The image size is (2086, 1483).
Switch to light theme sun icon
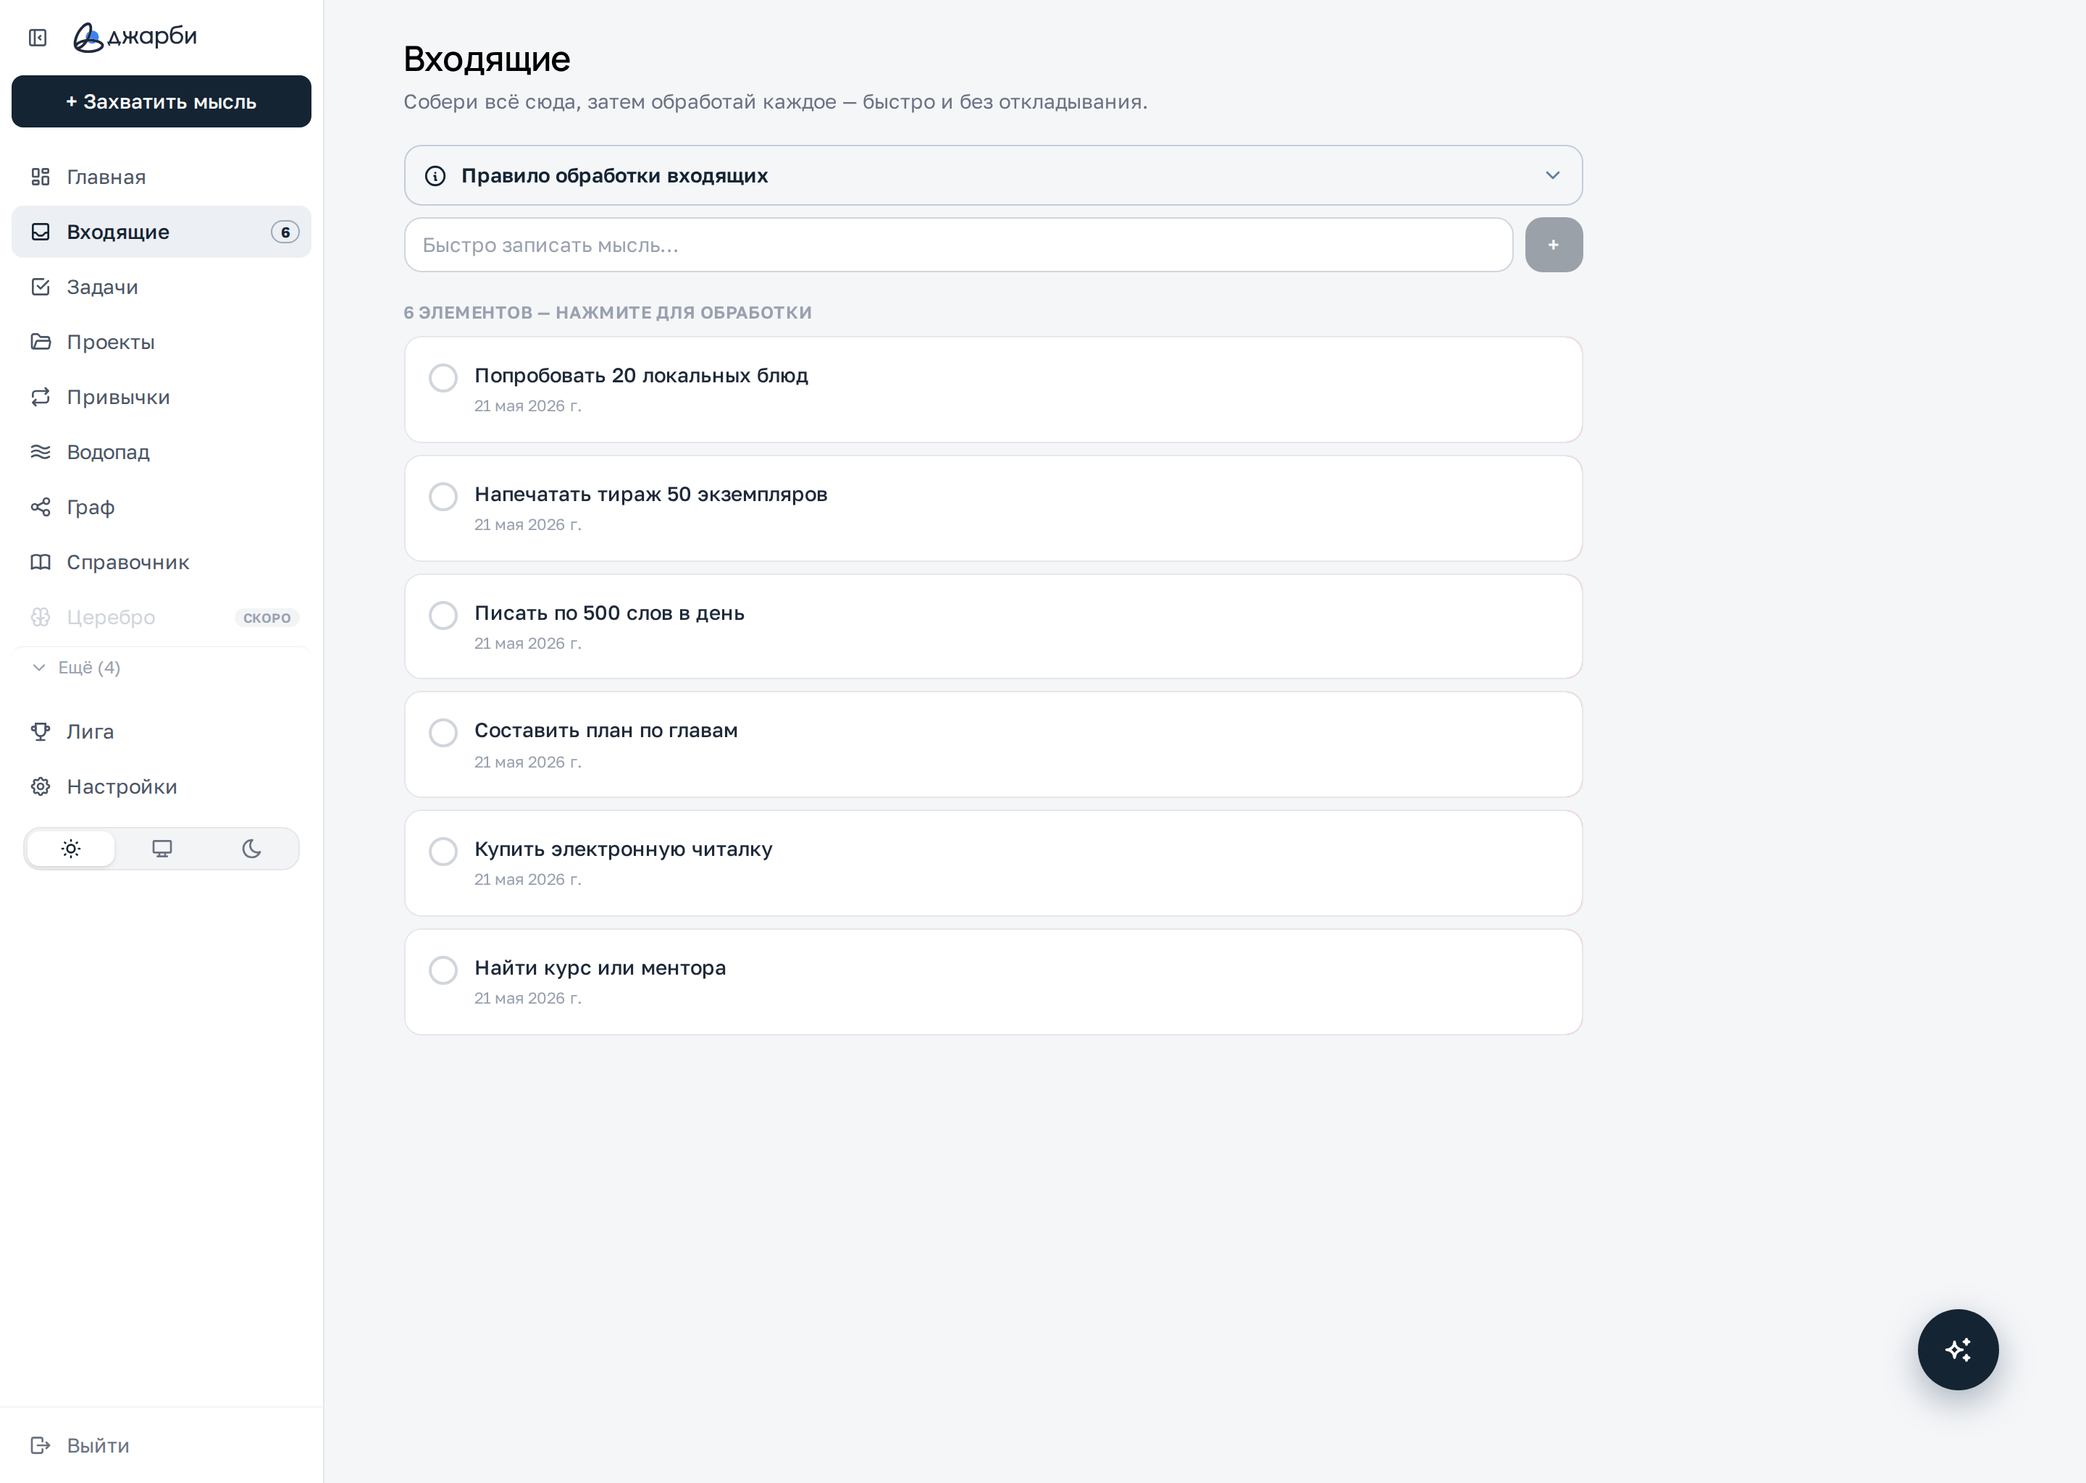click(71, 849)
